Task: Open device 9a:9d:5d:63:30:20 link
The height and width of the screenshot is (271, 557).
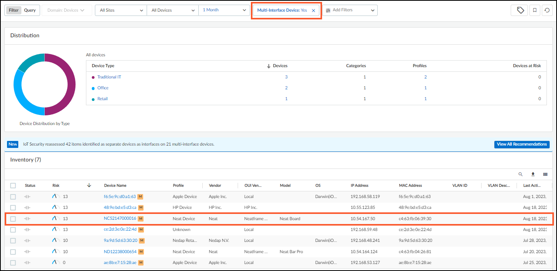Action: point(121,240)
